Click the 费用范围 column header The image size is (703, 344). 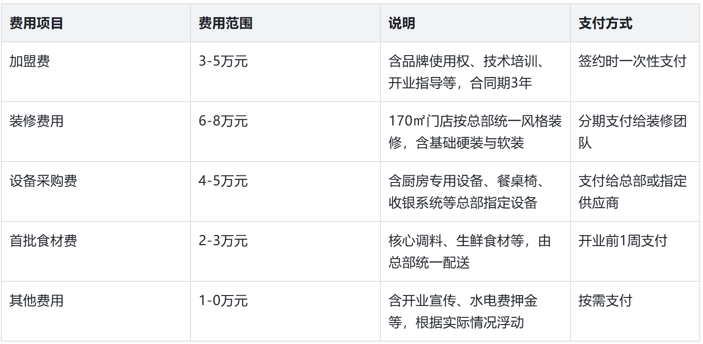pyautogui.click(x=225, y=24)
